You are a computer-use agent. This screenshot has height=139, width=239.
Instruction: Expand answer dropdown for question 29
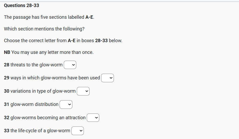[108, 78]
